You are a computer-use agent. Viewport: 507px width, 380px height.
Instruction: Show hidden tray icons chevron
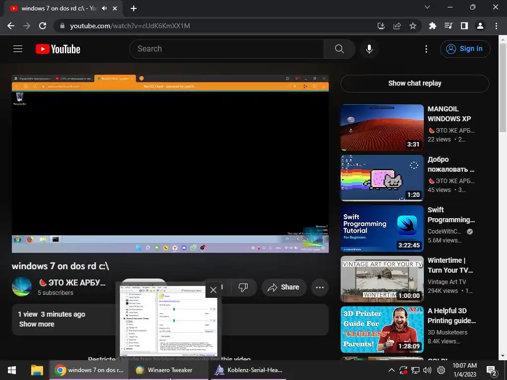click(x=391, y=370)
